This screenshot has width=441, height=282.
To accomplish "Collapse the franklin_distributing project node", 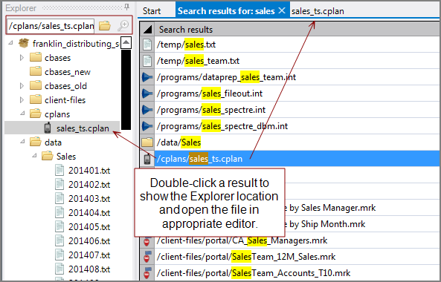I will coord(11,43).
